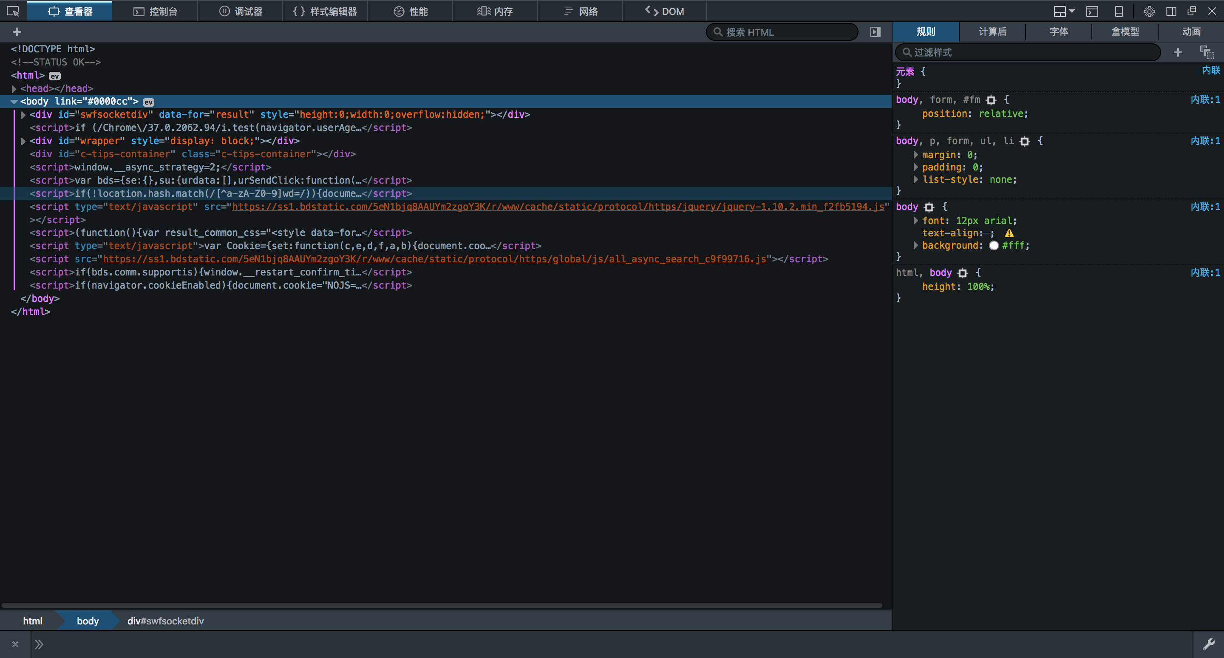
Task: Toggle split console icon in toolbar
Action: pyautogui.click(x=1092, y=11)
